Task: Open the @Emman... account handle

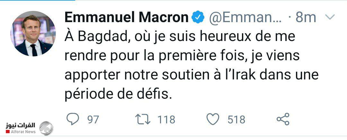Action: (x=245, y=18)
